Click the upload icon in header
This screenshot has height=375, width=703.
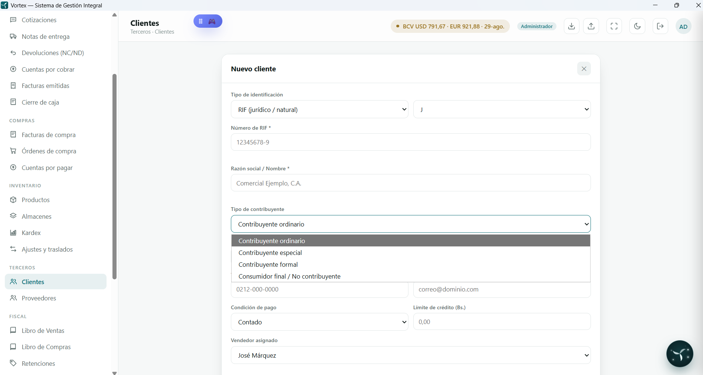point(591,26)
